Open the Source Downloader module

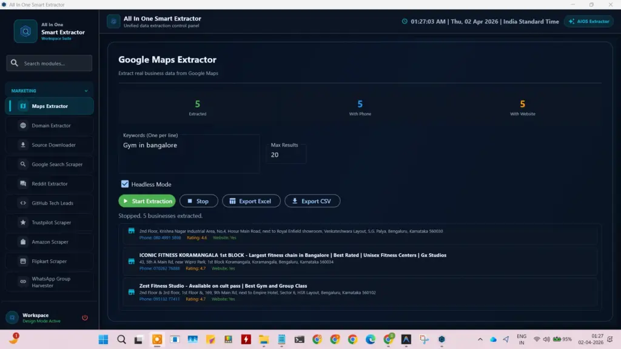pos(50,145)
